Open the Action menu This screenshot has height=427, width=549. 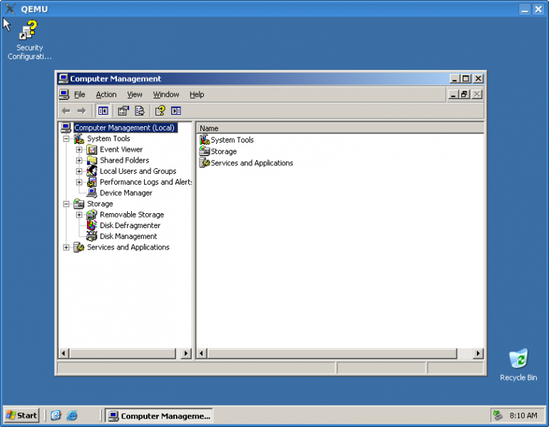[x=106, y=94]
